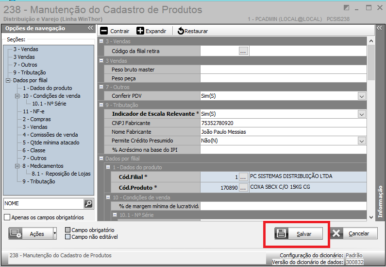Collapse the 1 - Dados do produto grid section
The image size is (386, 267).
click(108, 167)
